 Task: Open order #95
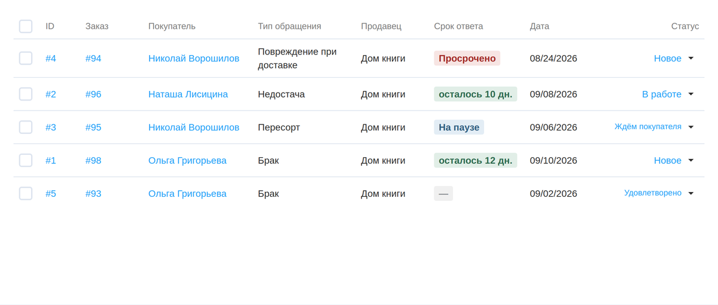click(x=93, y=127)
